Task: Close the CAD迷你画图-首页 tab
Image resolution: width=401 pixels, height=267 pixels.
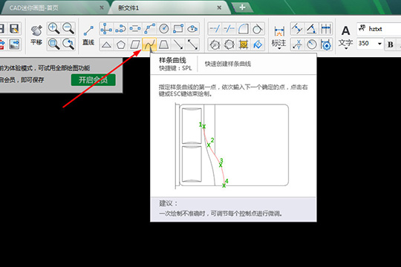Action: [x=102, y=8]
